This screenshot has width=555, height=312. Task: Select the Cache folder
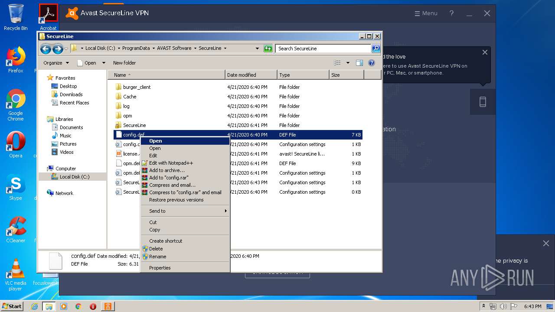click(x=126, y=97)
